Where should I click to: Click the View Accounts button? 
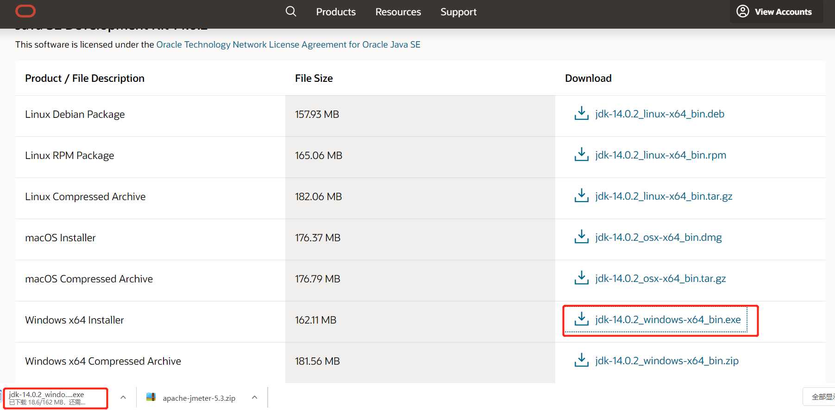pos(776,12)
